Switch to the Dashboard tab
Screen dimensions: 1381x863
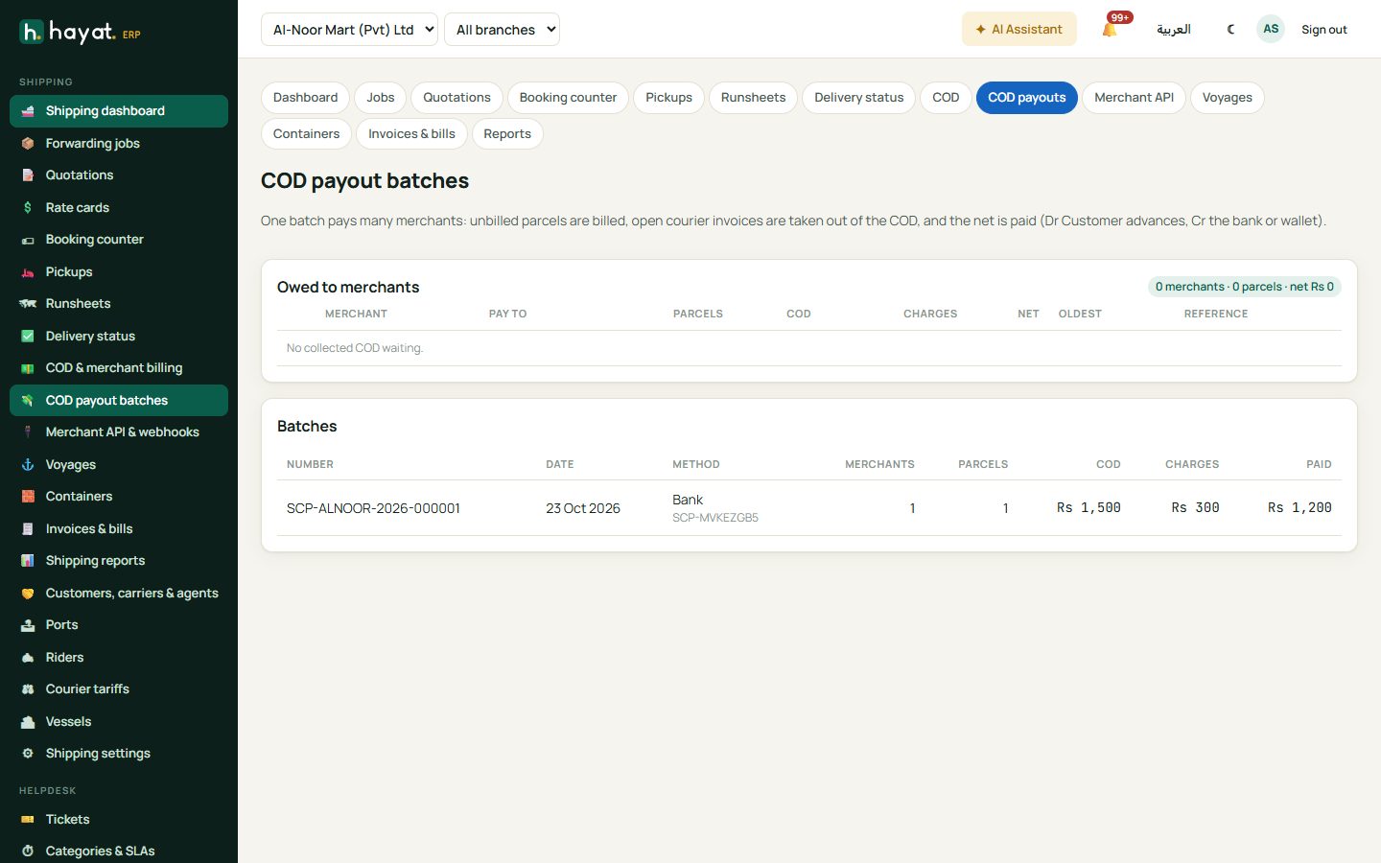point(305,97)
